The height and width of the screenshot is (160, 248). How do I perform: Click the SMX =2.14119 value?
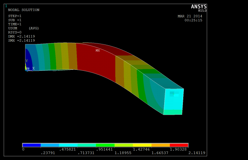coord(21,41)
